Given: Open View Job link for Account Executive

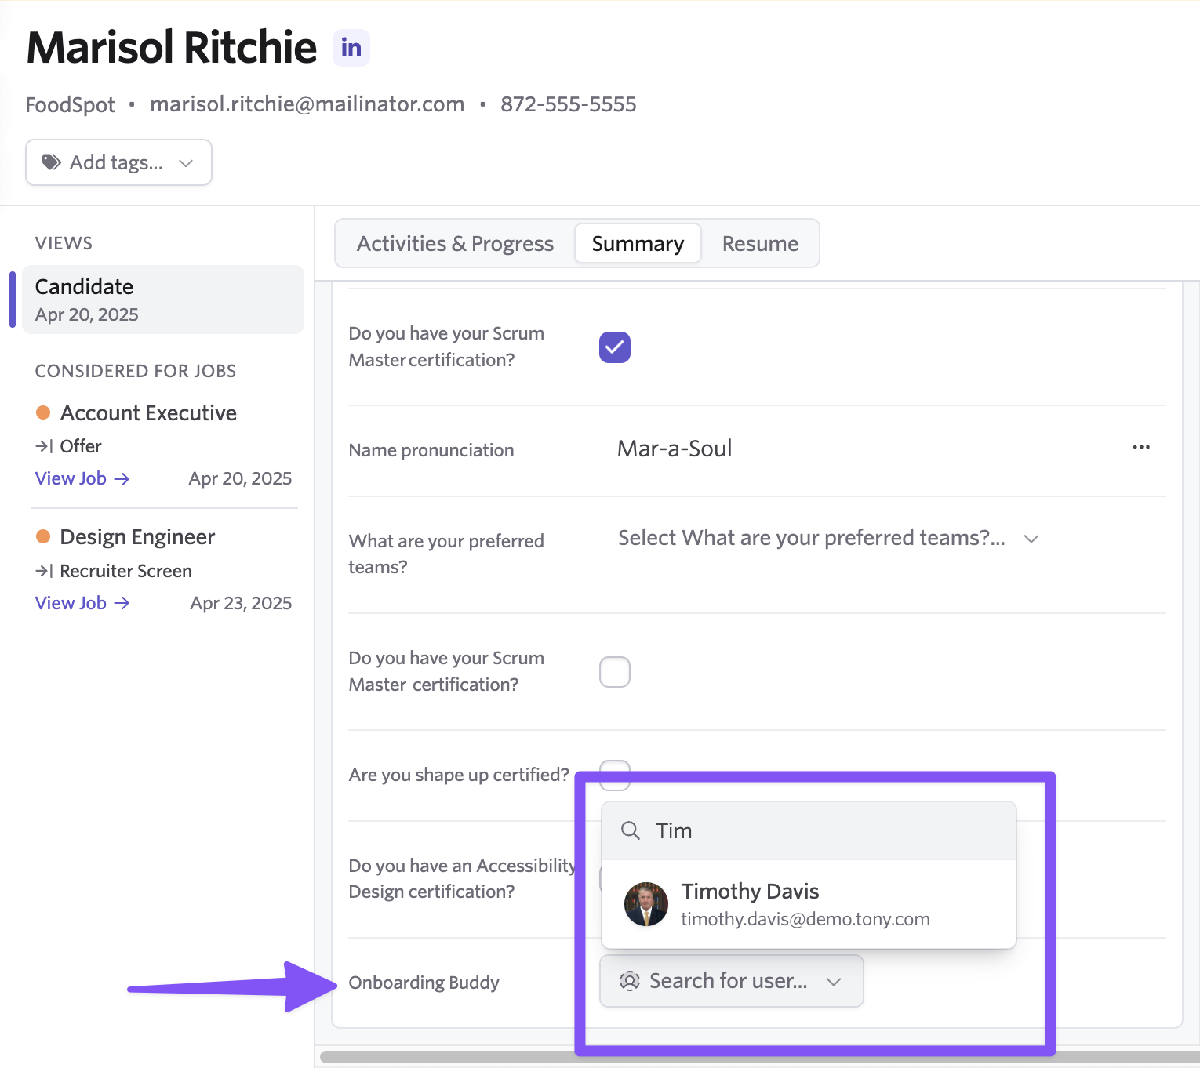Looking at the screenshot, I should click(x=82, y=478).
